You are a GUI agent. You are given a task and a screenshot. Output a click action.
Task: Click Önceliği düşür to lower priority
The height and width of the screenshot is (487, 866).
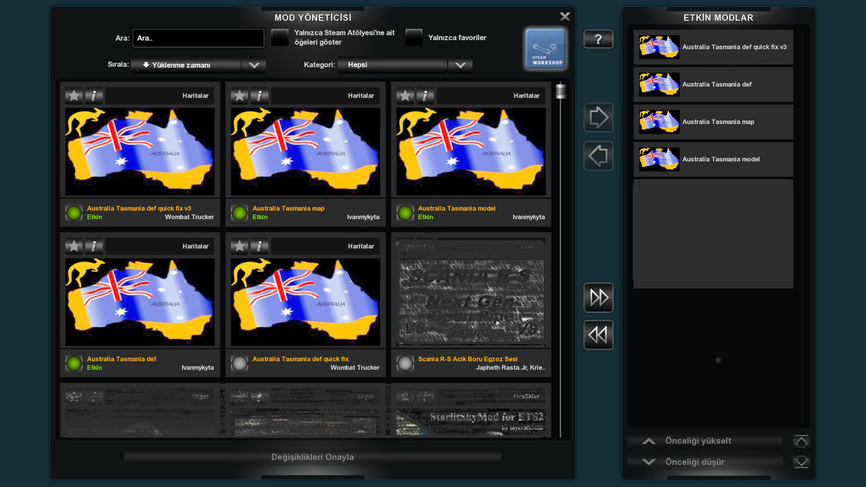pos(704,462)
